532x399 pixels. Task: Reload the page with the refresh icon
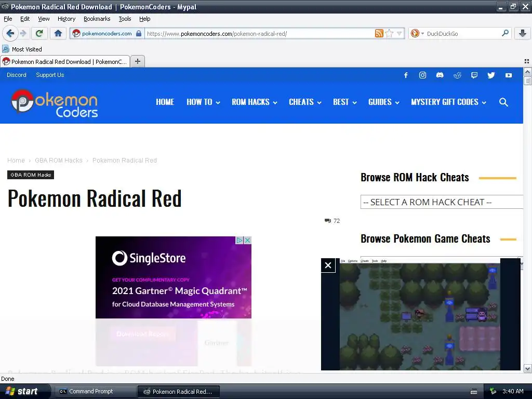(39, 33)
